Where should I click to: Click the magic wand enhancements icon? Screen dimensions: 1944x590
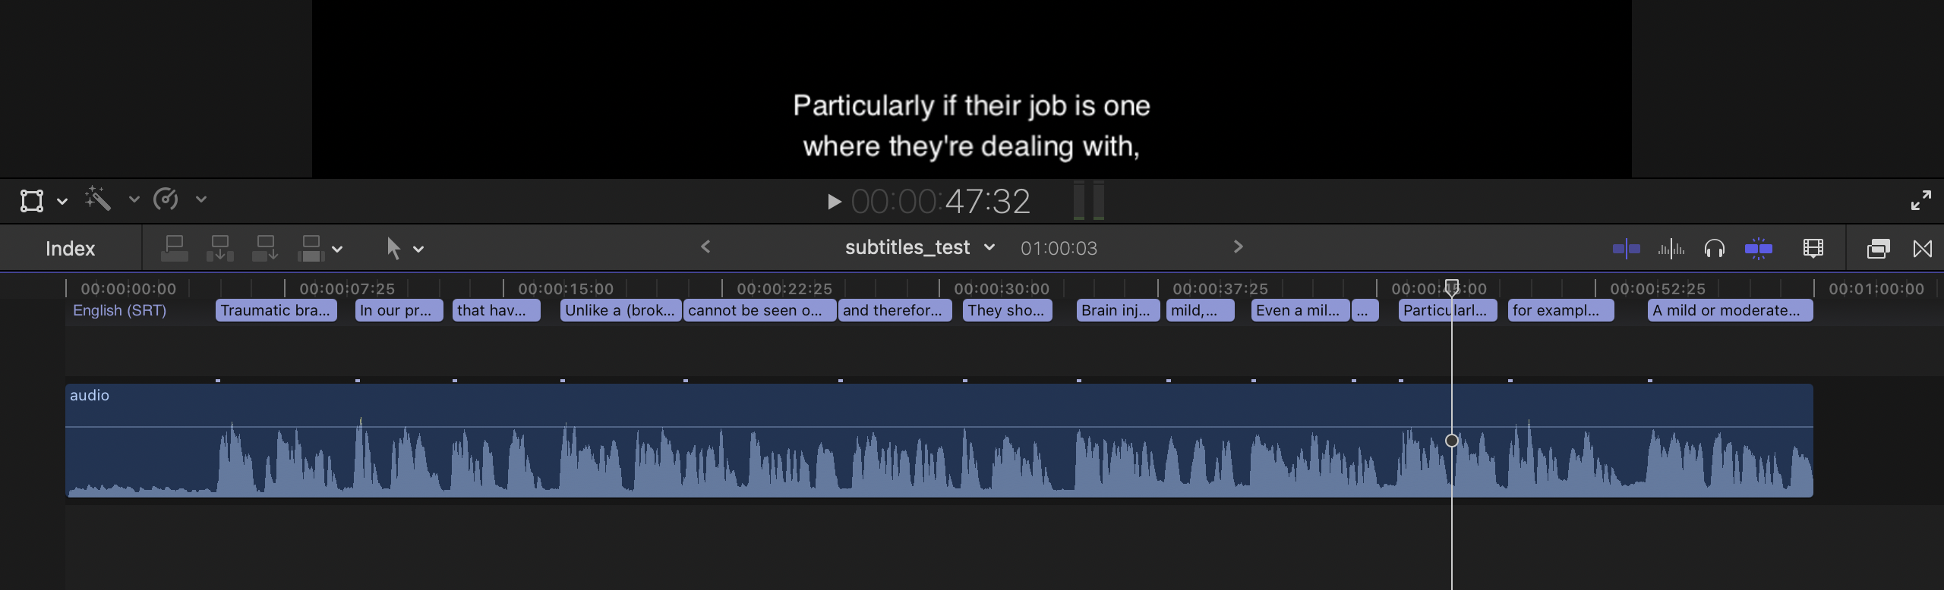[98, 199]
